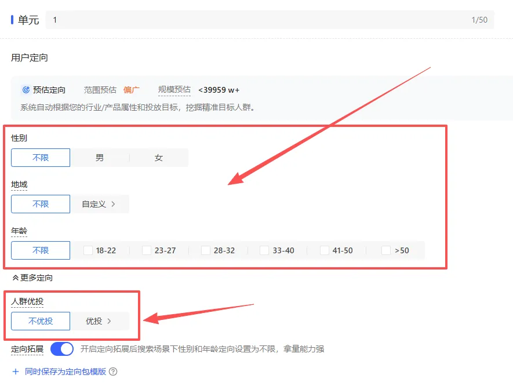Image resolution: width=513 pixels, height=386 pixels.
Task: Expand the 自定义 region selector
Action: click(99, 203)
